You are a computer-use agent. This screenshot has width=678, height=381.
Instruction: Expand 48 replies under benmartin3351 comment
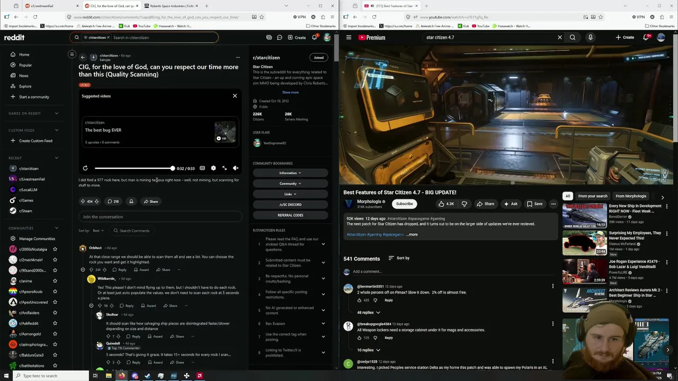point(369,313)
